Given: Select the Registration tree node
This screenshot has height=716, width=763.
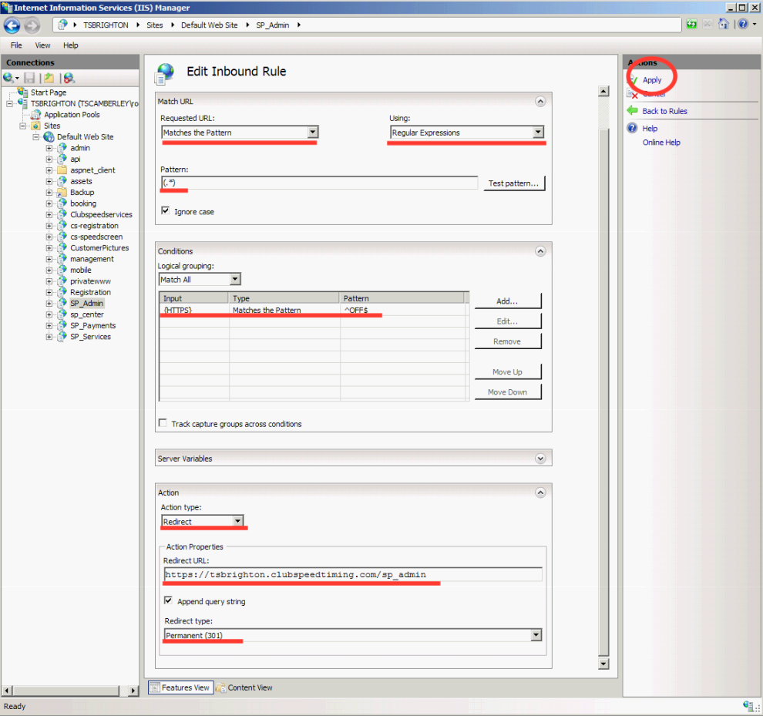Looking at the screenshot, I should 90,293.
